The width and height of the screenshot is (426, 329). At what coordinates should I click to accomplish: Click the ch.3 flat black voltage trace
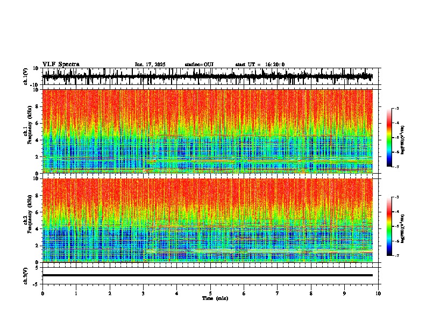point(208,275)
